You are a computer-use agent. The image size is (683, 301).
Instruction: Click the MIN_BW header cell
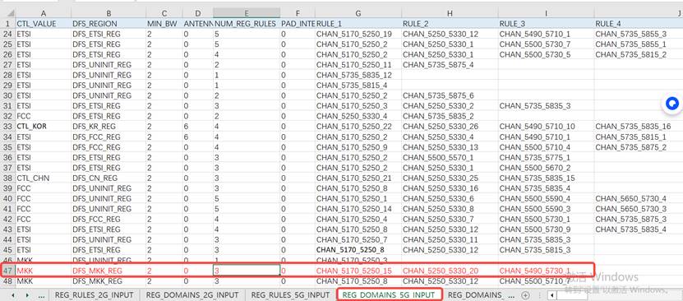click(164, 24)
